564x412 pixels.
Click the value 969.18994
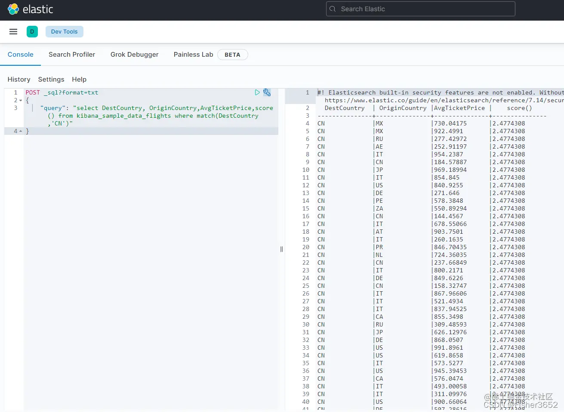tap(450, 170)
